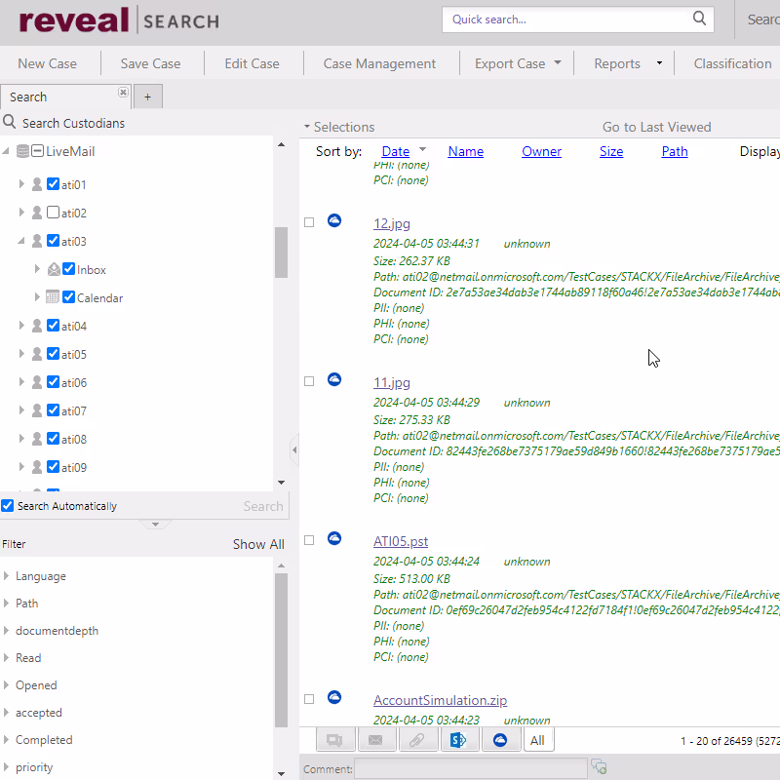Viewport: 780px width, 780px height.
Task: Click the cloud icon beside AccountSimulation.zip
Action: coord(334,697)
